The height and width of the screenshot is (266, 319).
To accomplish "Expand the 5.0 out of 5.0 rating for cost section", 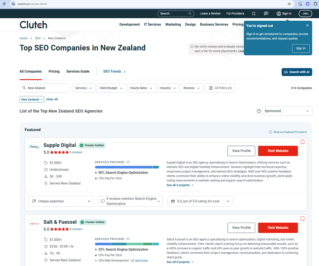I will tap(200, 201).
